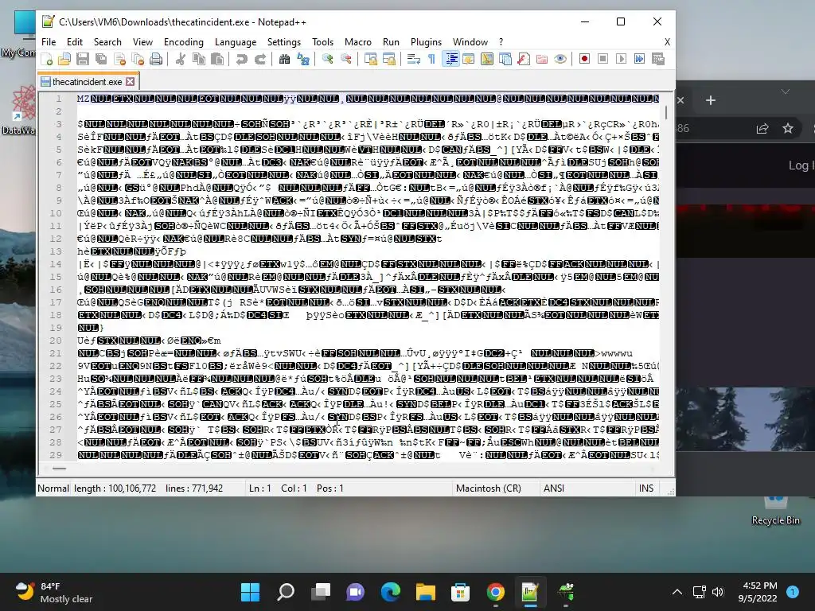Viewport: 815px width, 611px height.
Task: Toggle synchronize horizontal scrolling icon
Action: pyautogui.click(x=388, y=59)
